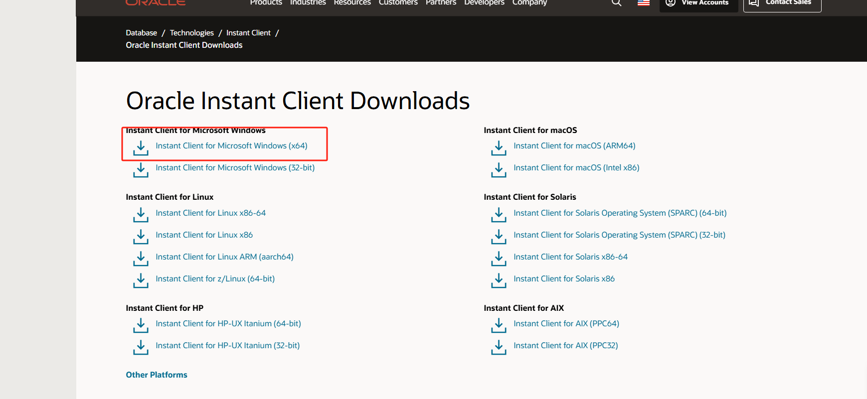Go to Database breadcrumb
The width and height of the screenshot is (867, 399).
point(142,33)
